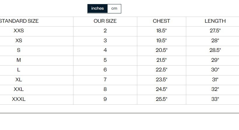The width and height of the screenshot is (239, 130).
Task: Switch units to inches
Action: coord(97,8)
